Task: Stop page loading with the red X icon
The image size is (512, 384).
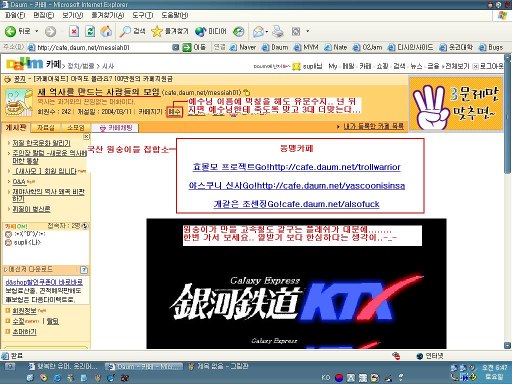Action: coord(74,31)
